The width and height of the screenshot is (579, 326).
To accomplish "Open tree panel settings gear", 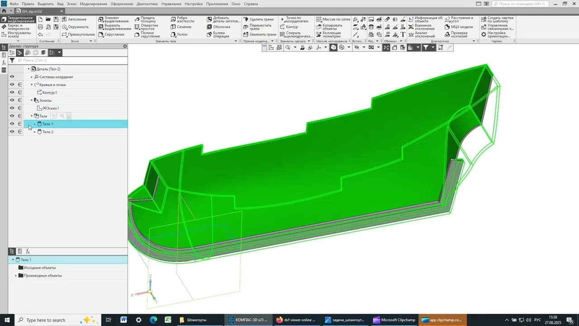I will point(125,46).
